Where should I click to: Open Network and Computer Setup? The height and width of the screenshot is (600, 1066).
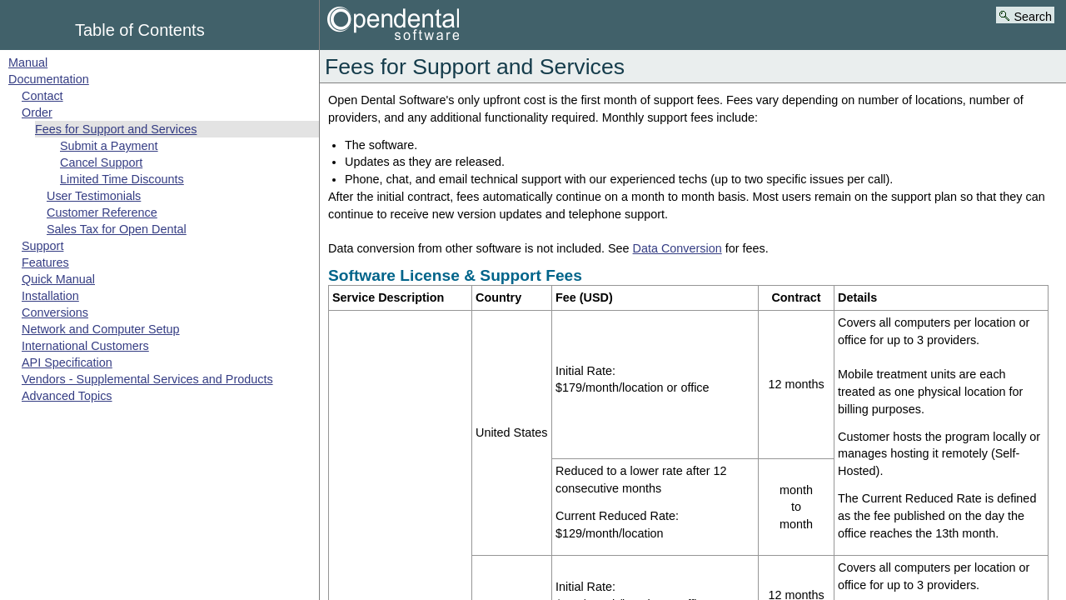100,329
